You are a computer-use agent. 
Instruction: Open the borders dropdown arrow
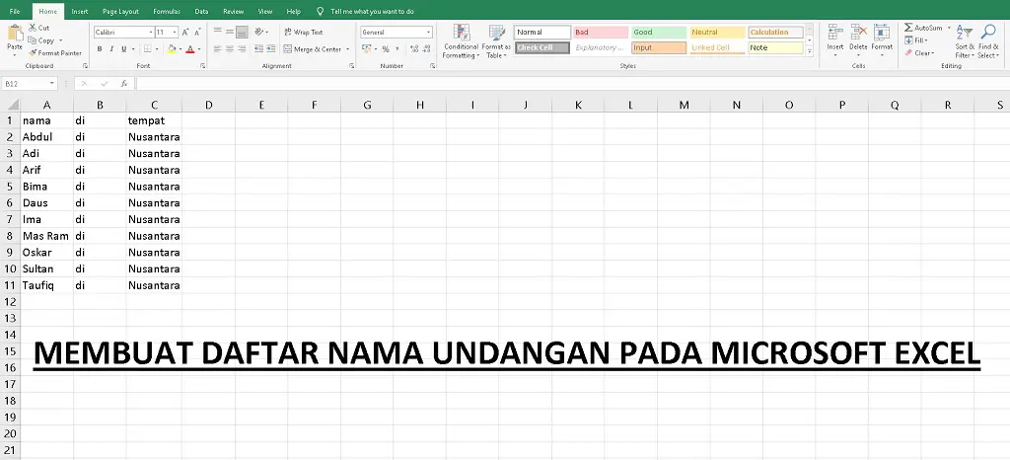pyautogui.click(x=157, y=49)
